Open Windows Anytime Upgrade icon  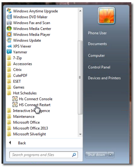click(x=9, y=11)
